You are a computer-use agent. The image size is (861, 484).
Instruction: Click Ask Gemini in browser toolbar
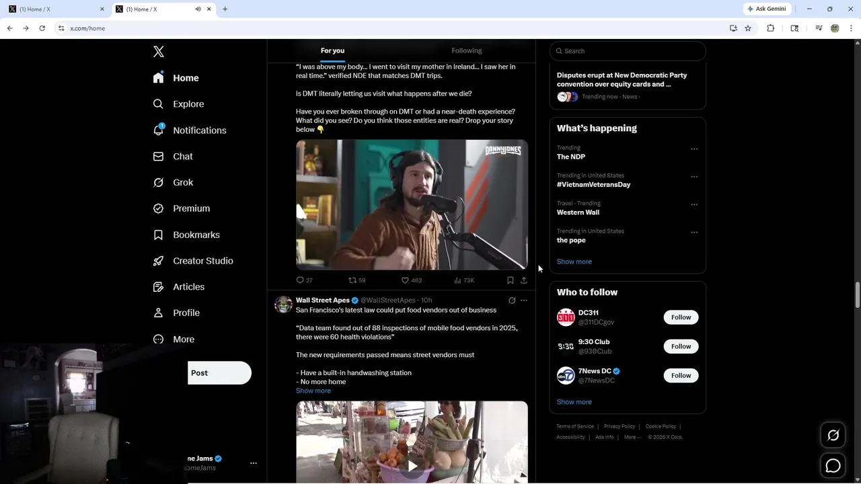766,9
